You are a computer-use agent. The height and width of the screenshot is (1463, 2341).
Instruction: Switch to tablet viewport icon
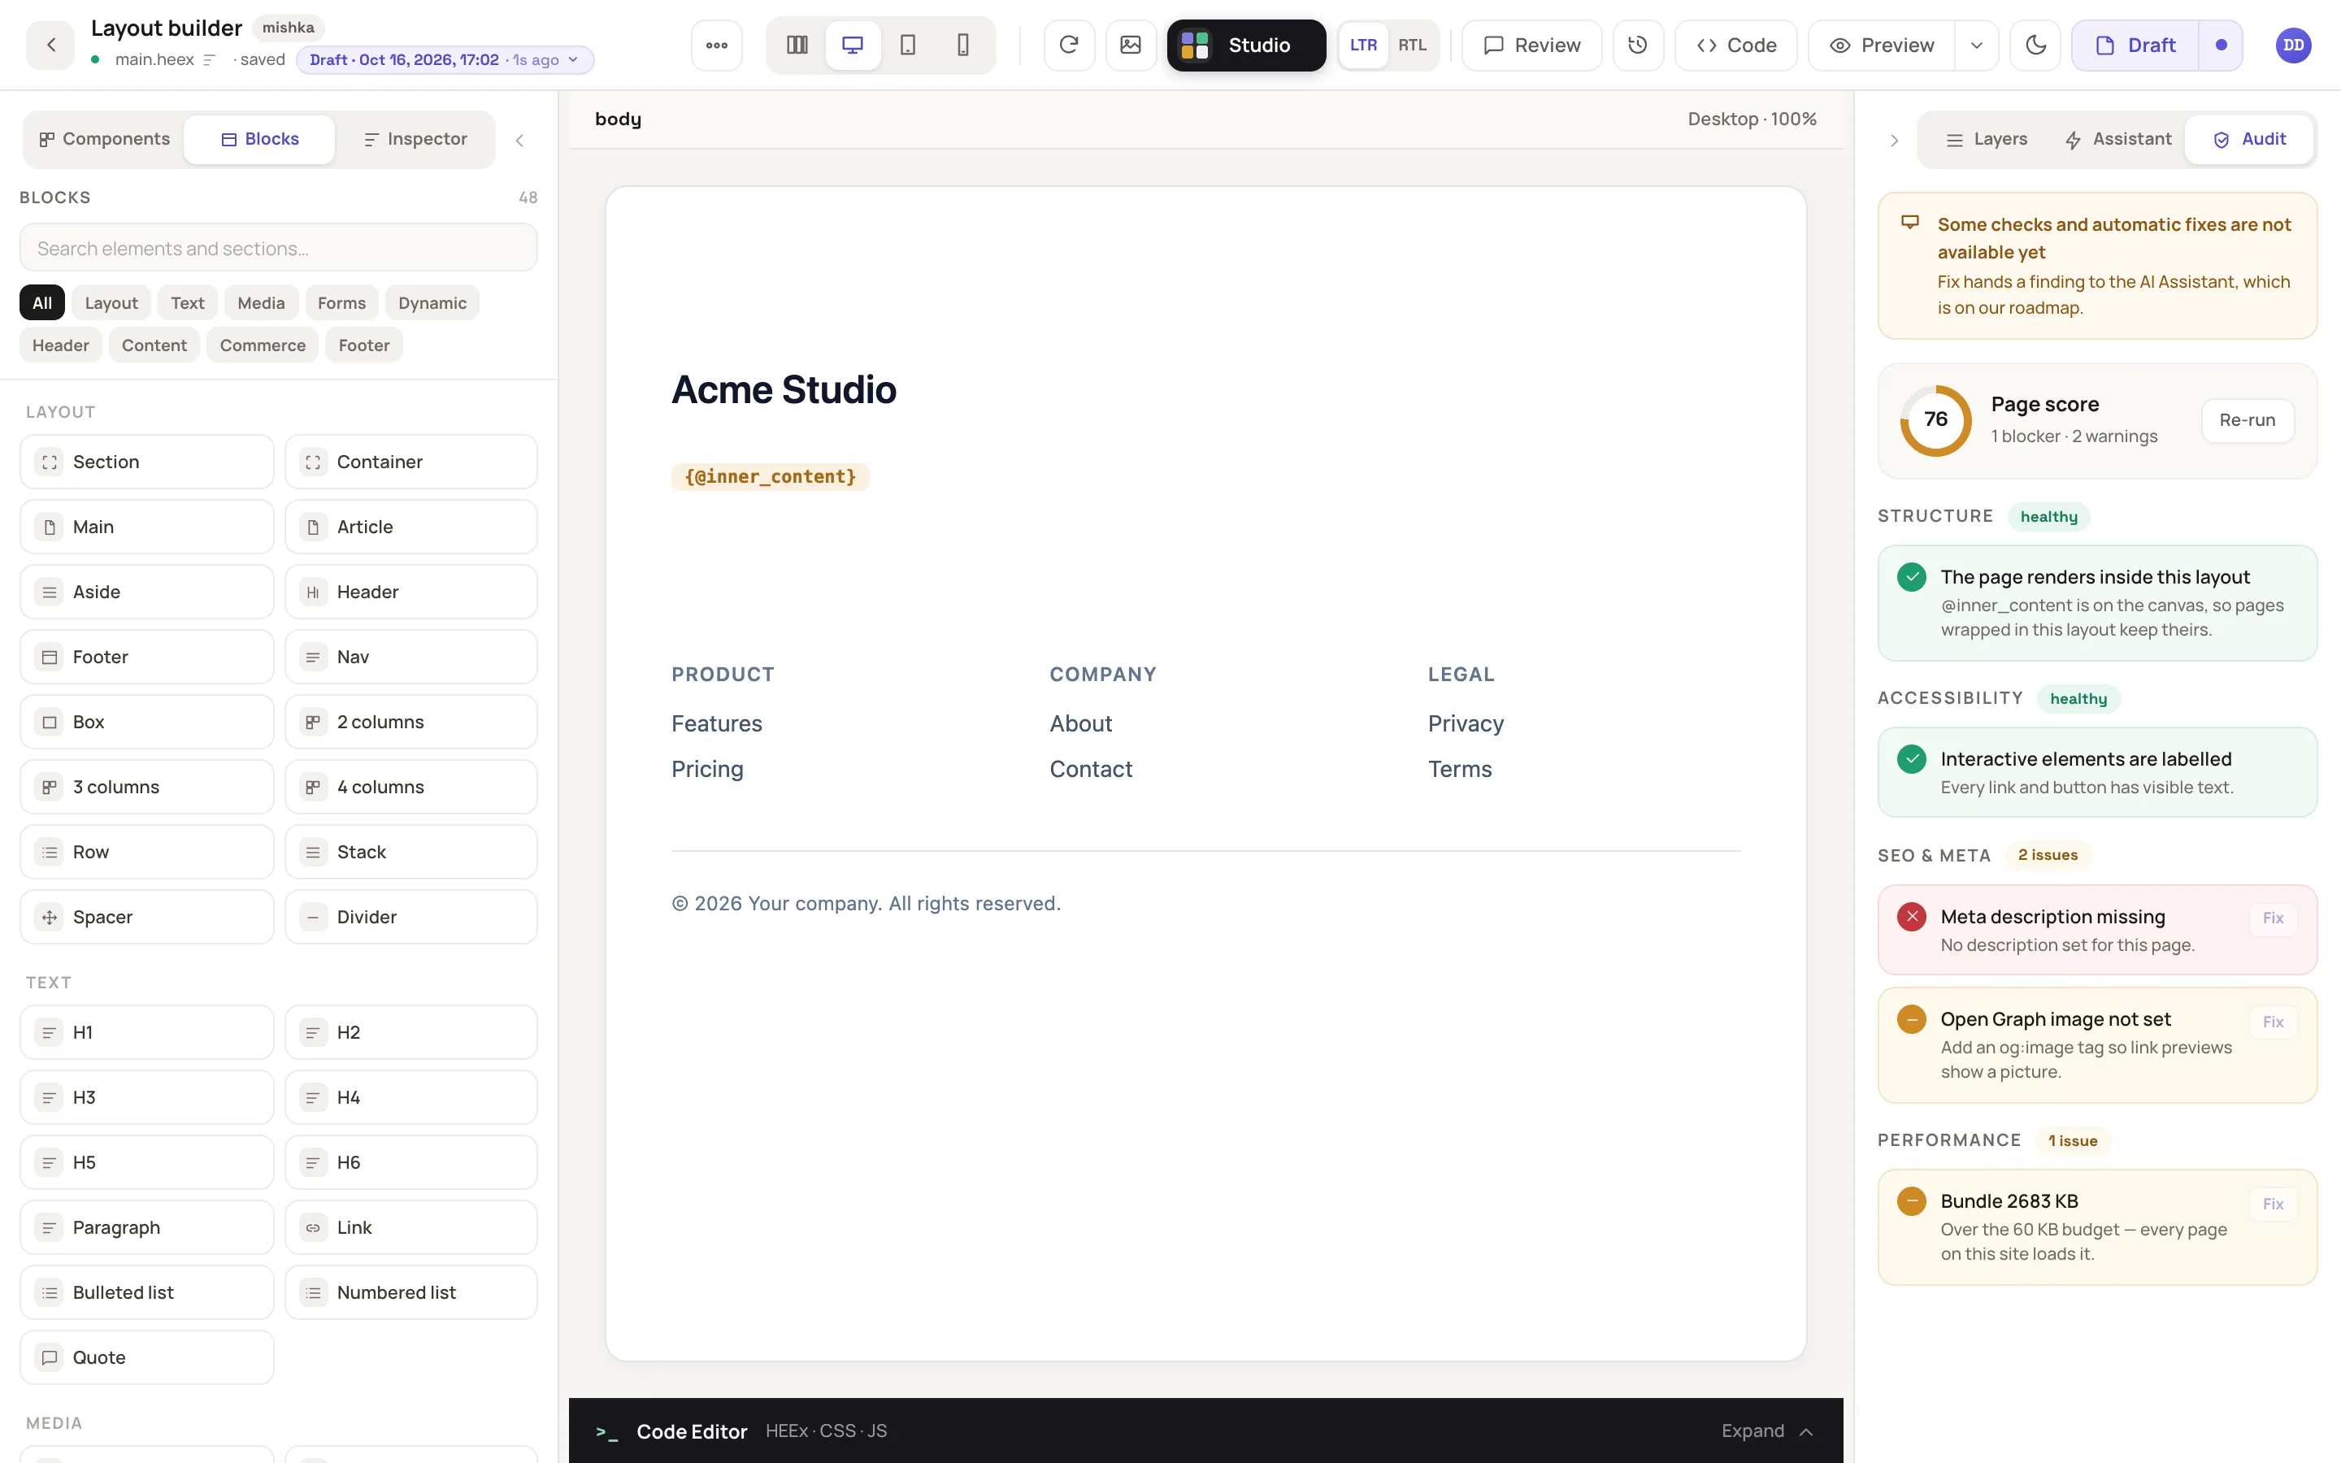pyautogui.click(x=907, y=45)
